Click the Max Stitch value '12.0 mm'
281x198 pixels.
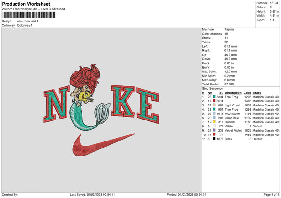click(x=230, y=71)
